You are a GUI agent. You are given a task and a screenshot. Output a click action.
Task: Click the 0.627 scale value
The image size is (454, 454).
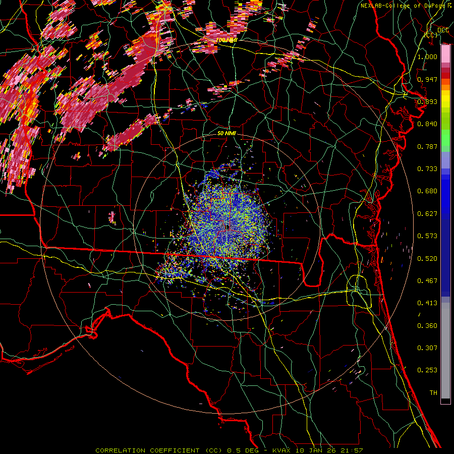click(x=427, y=214)
